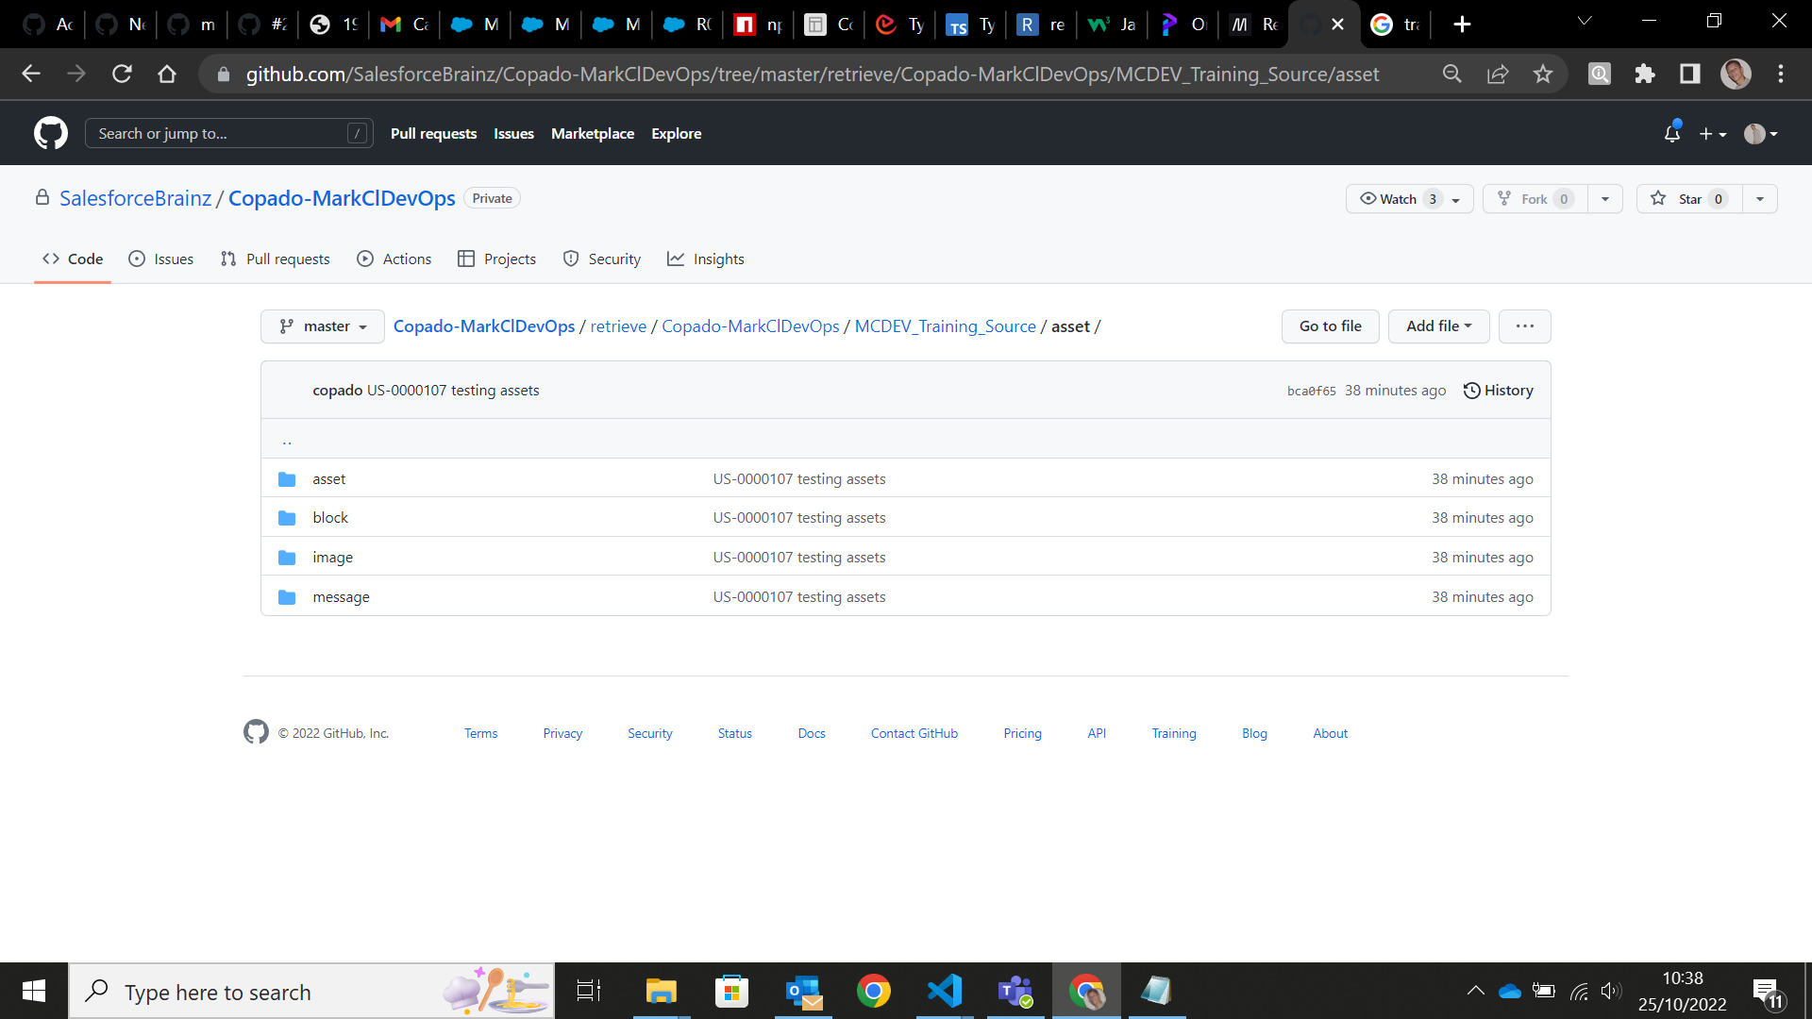The width and height of the screenshot is (1812, 1019).
Task: Open the asset folder icon
Action: point(287,479)
